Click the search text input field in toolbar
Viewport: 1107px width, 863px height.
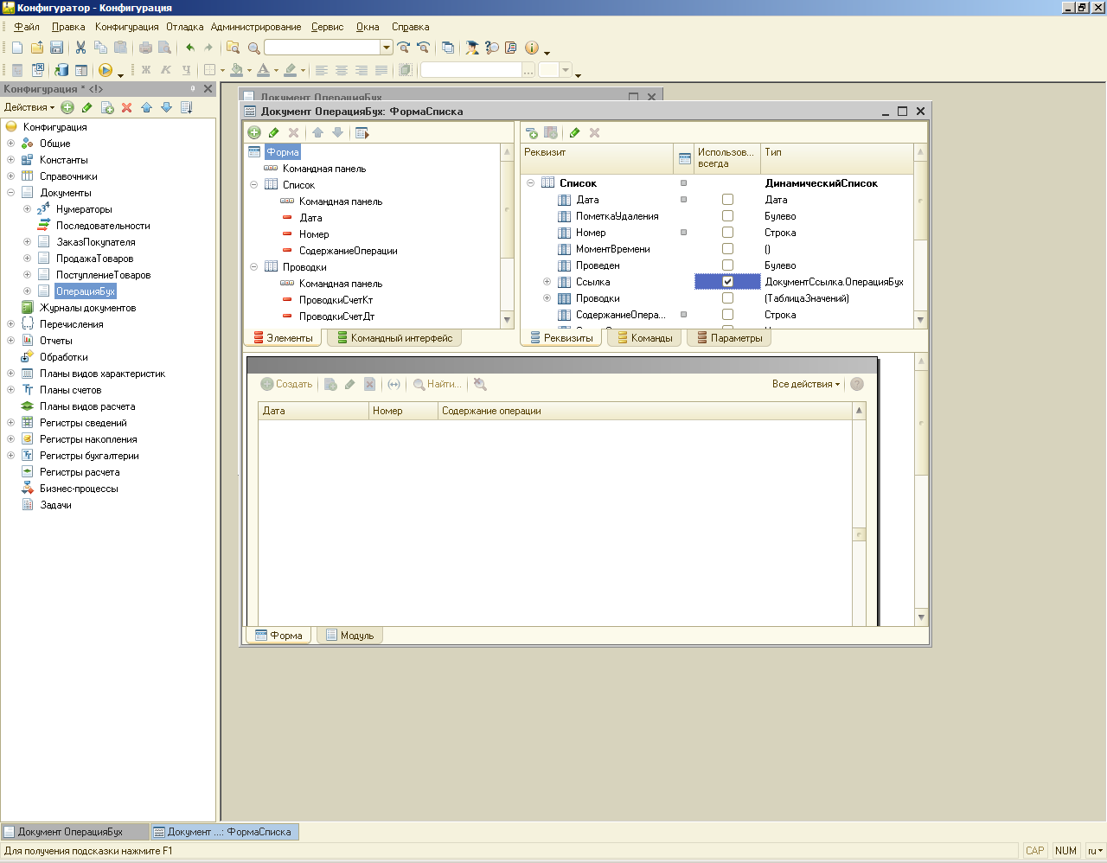point(322,48)
